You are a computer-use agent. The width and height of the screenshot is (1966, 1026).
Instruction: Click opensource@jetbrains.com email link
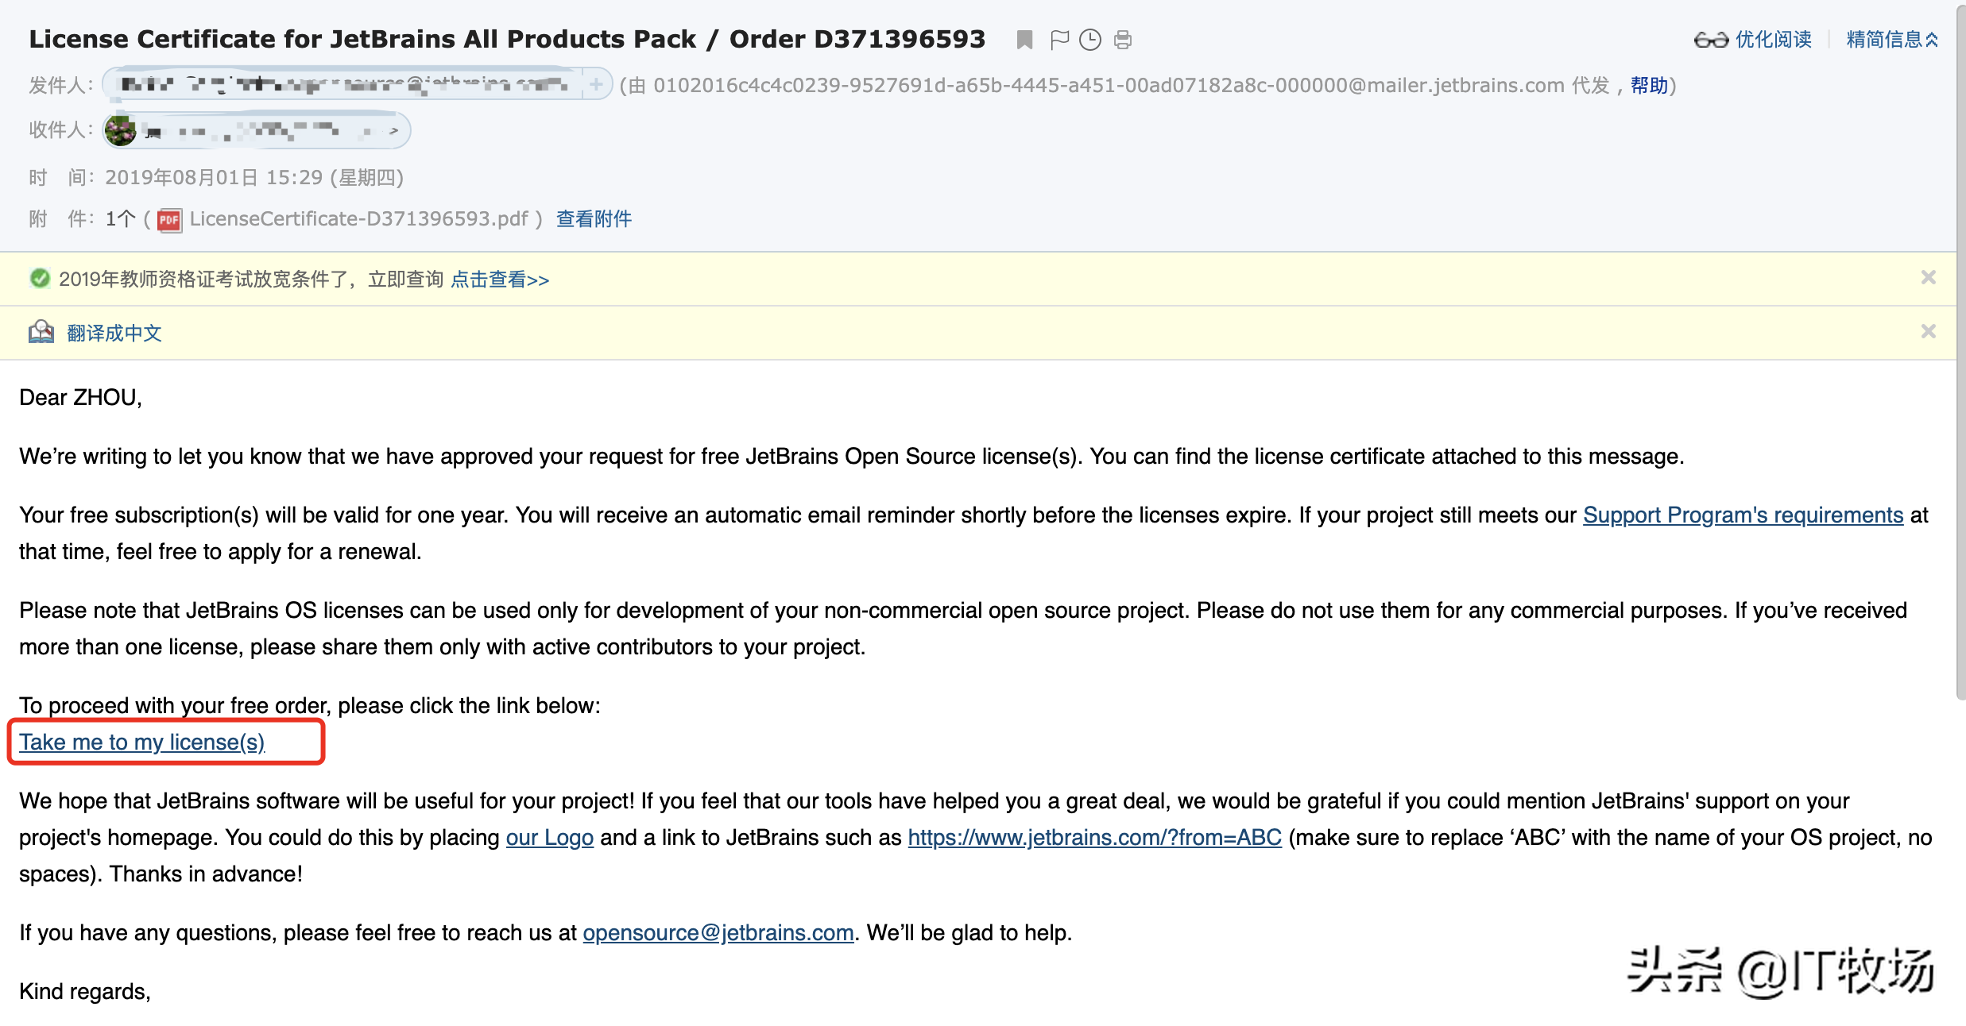coord(718,933)
